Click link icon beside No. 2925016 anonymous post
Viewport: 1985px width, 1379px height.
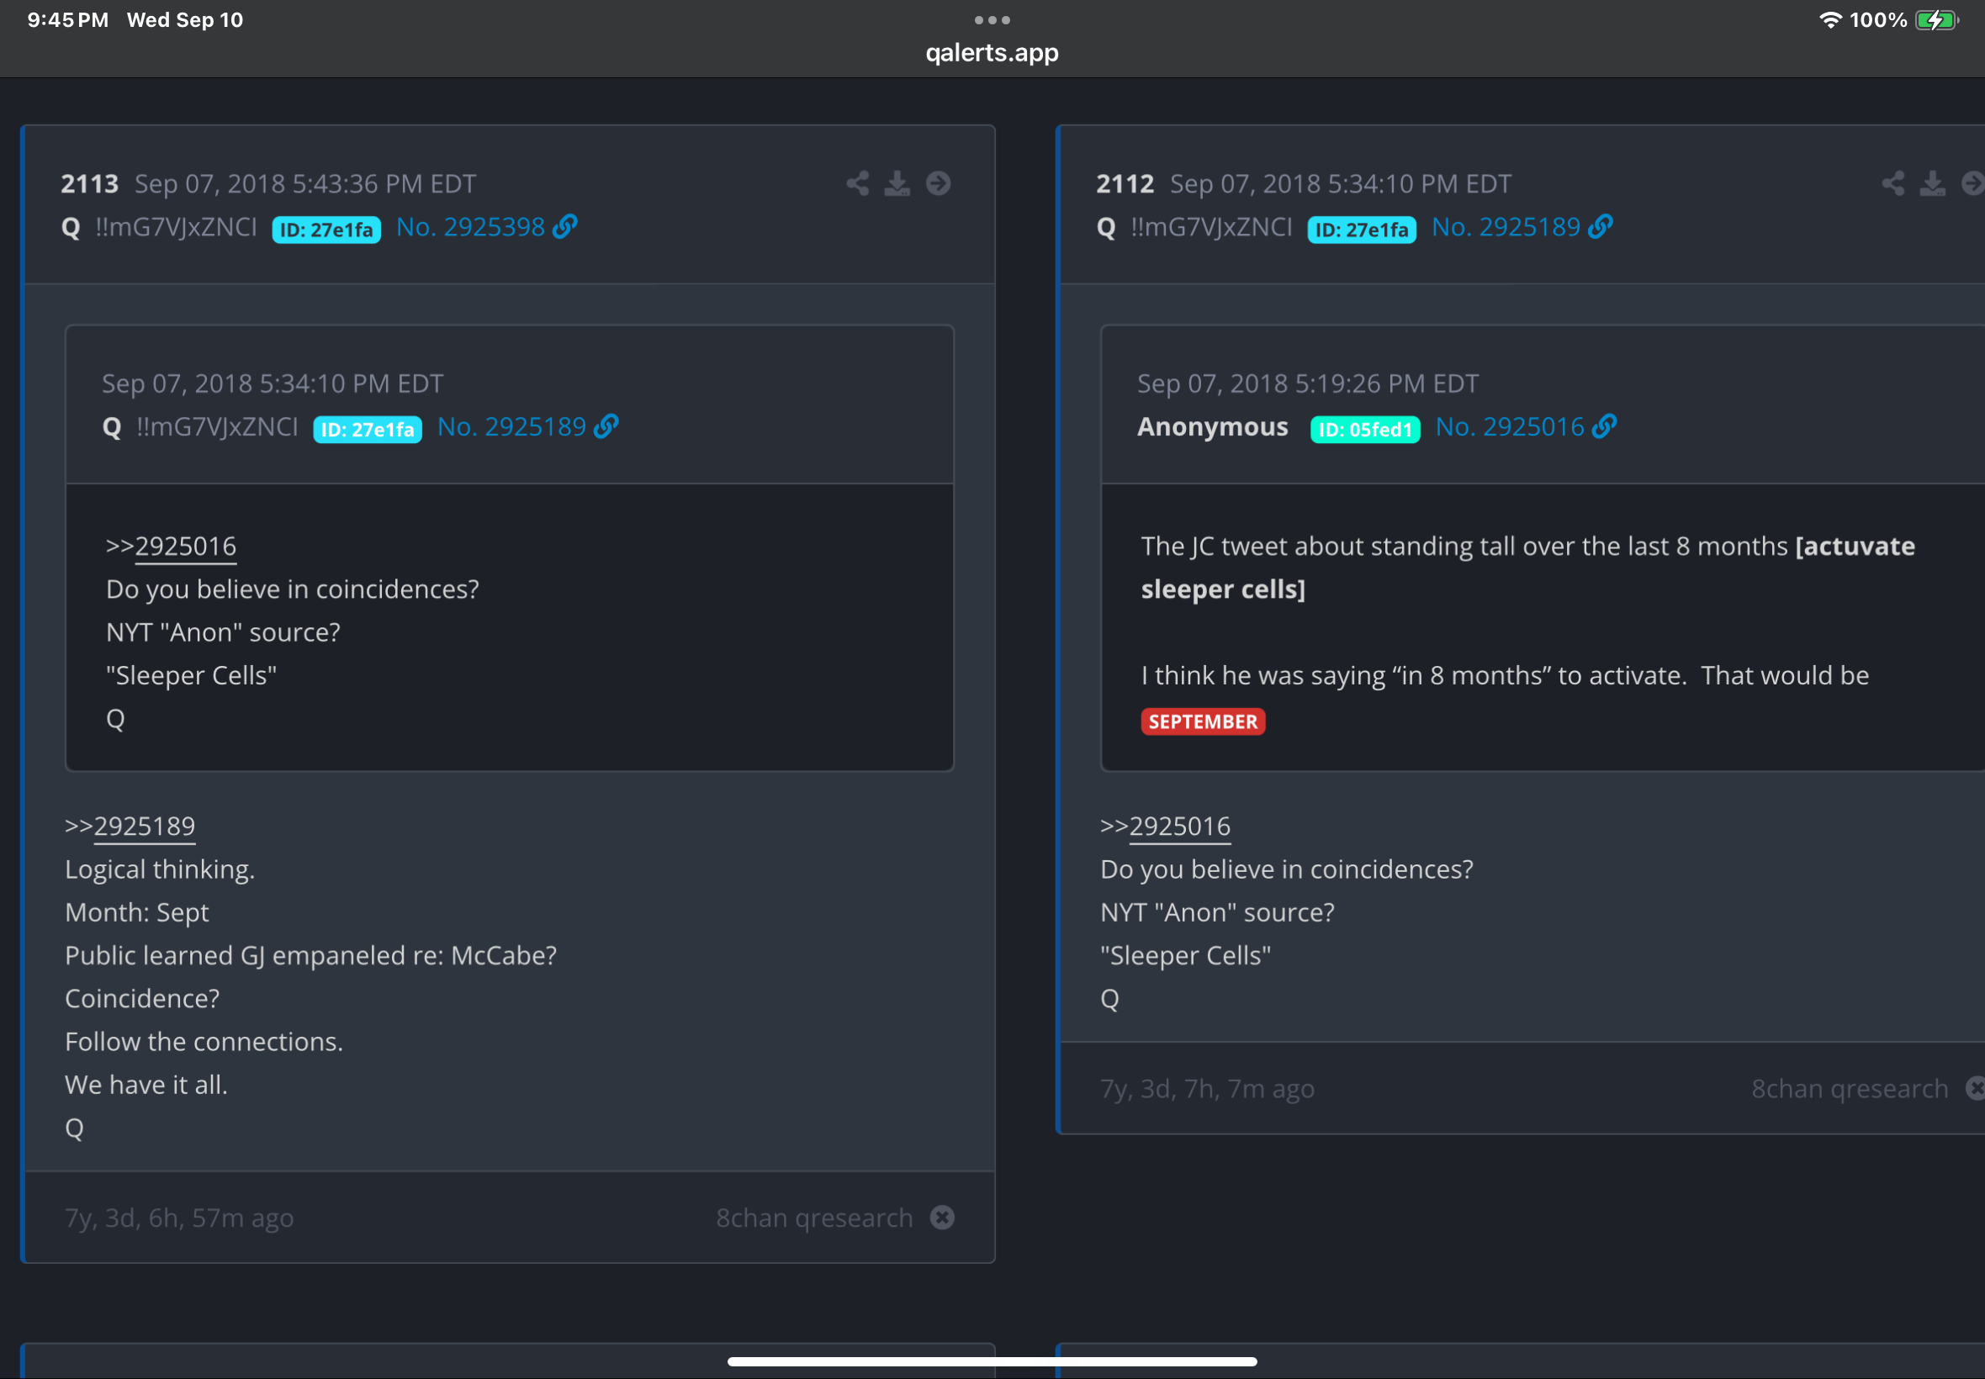[x=1605, y=426]
